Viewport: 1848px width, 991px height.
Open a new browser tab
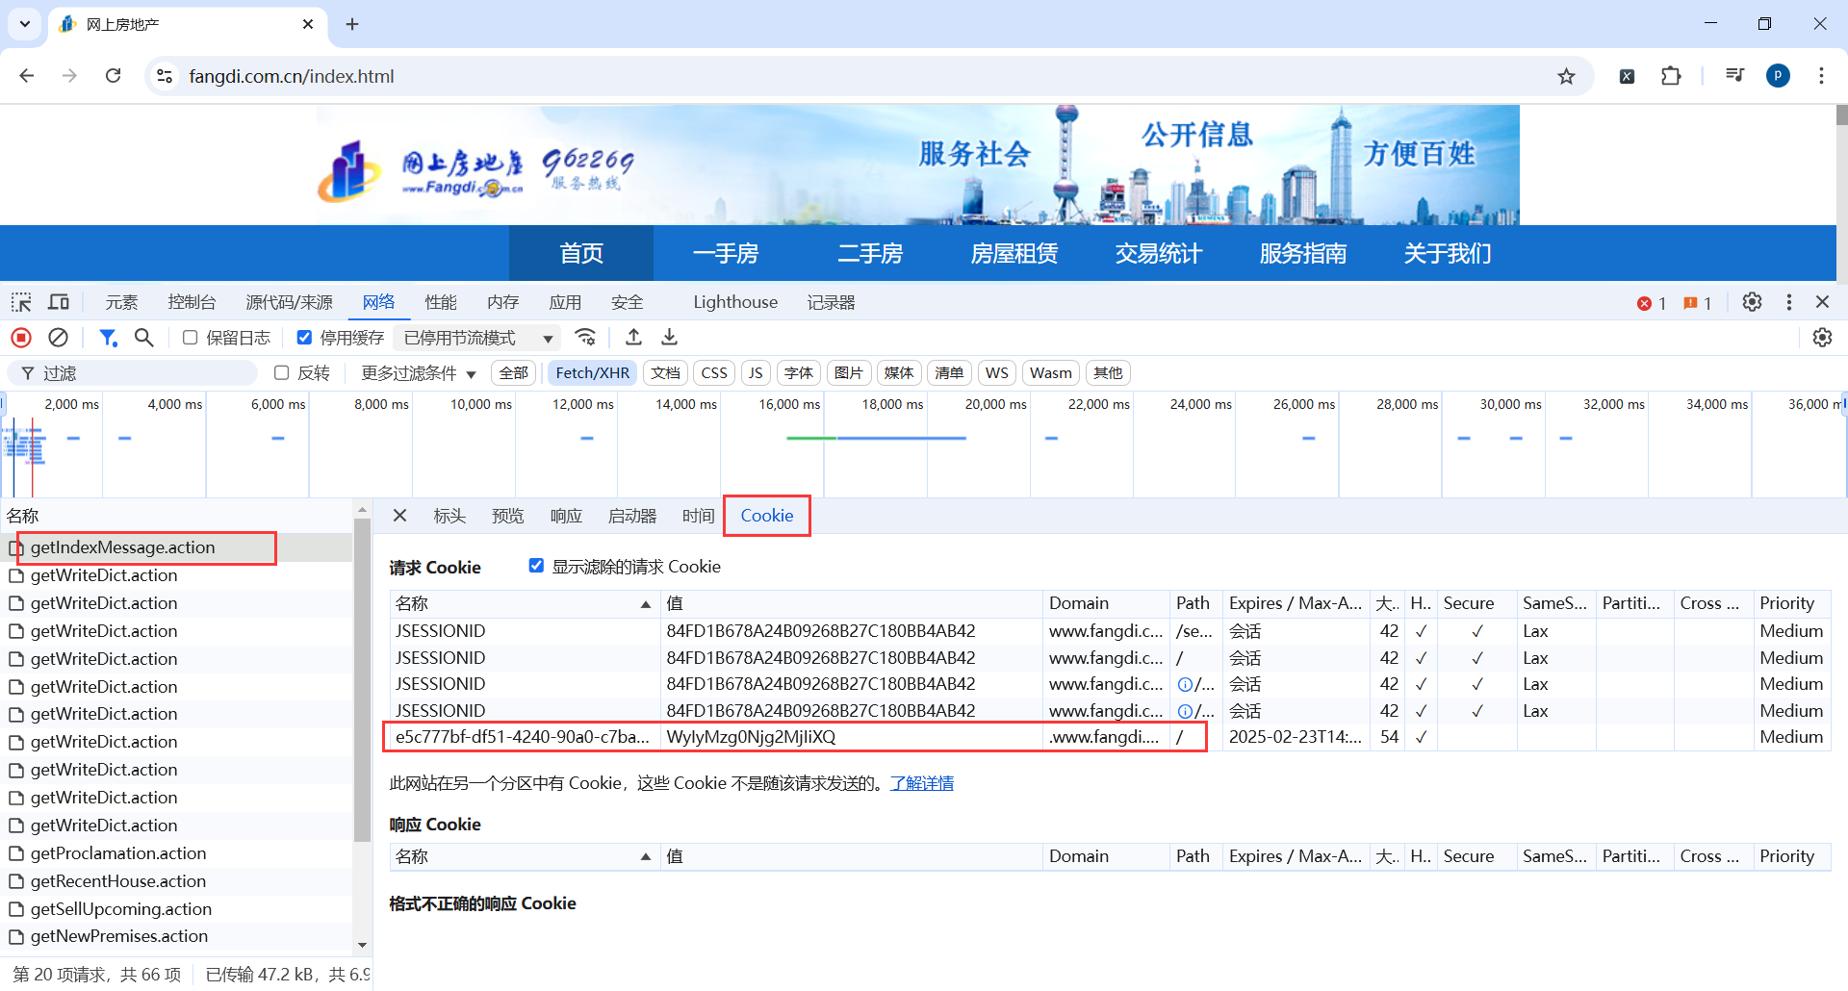[x=352, y=24]
